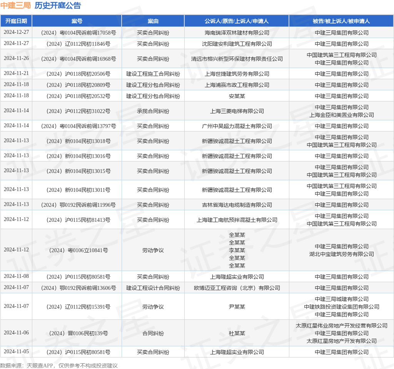Click plaintiff 上海三菱电梯有限公司

pyautogui.click(x=237, y=111)
